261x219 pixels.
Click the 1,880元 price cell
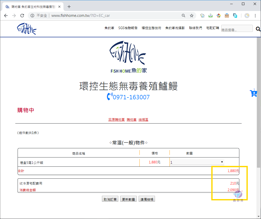pos(154,162)
